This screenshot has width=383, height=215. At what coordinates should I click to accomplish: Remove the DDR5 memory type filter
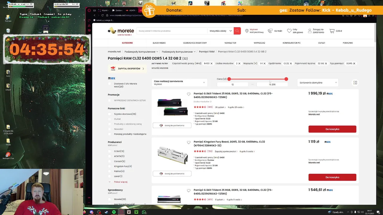point(354,63)
